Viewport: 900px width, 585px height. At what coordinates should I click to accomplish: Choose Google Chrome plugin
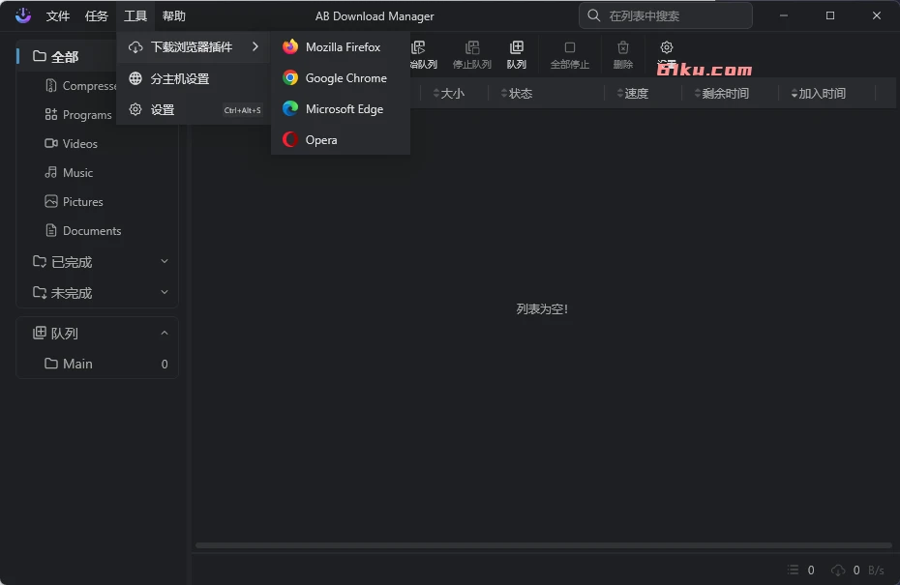tap(341, 78)
